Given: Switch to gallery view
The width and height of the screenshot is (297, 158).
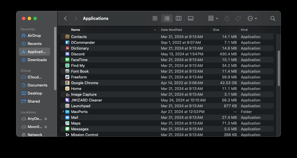Looking at the screenshot, I should 191,18.
